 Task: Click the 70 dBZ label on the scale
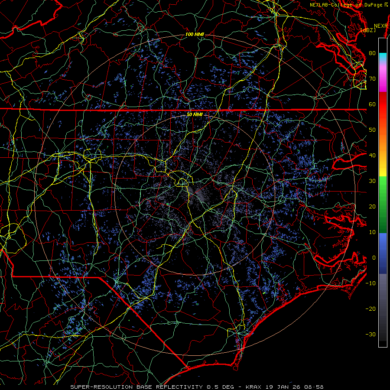point(372,79)
